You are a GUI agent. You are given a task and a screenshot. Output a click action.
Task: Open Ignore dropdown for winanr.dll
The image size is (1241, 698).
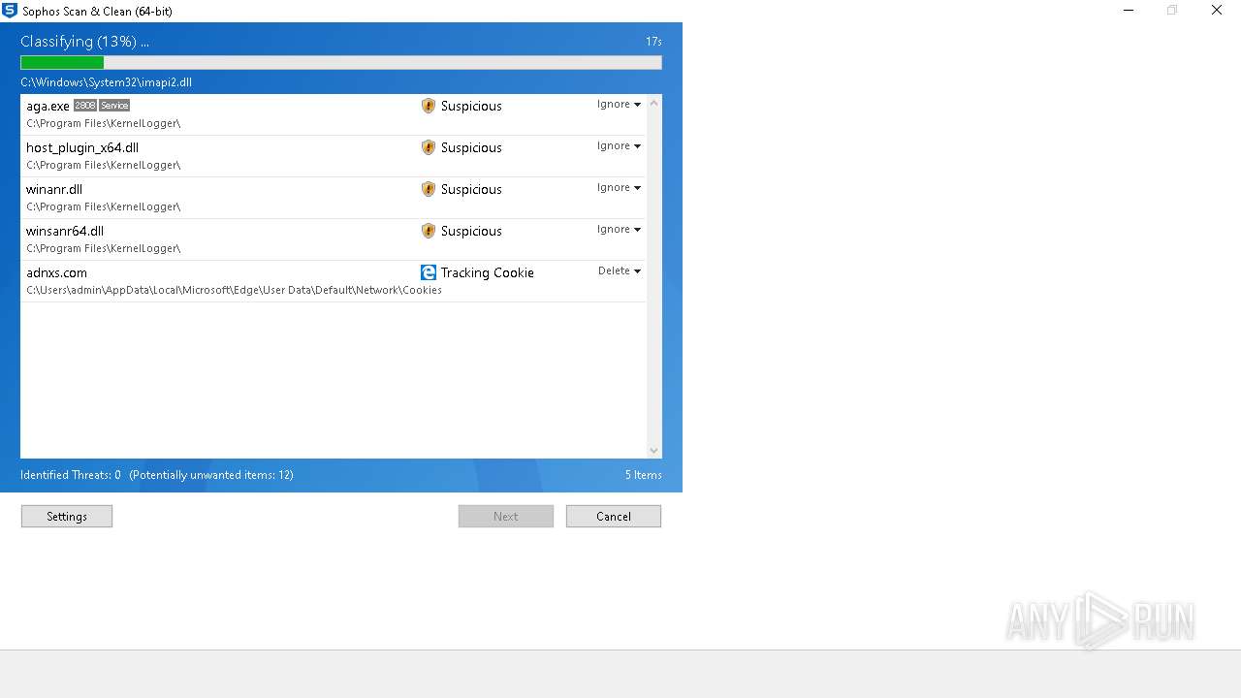(619, 188)
